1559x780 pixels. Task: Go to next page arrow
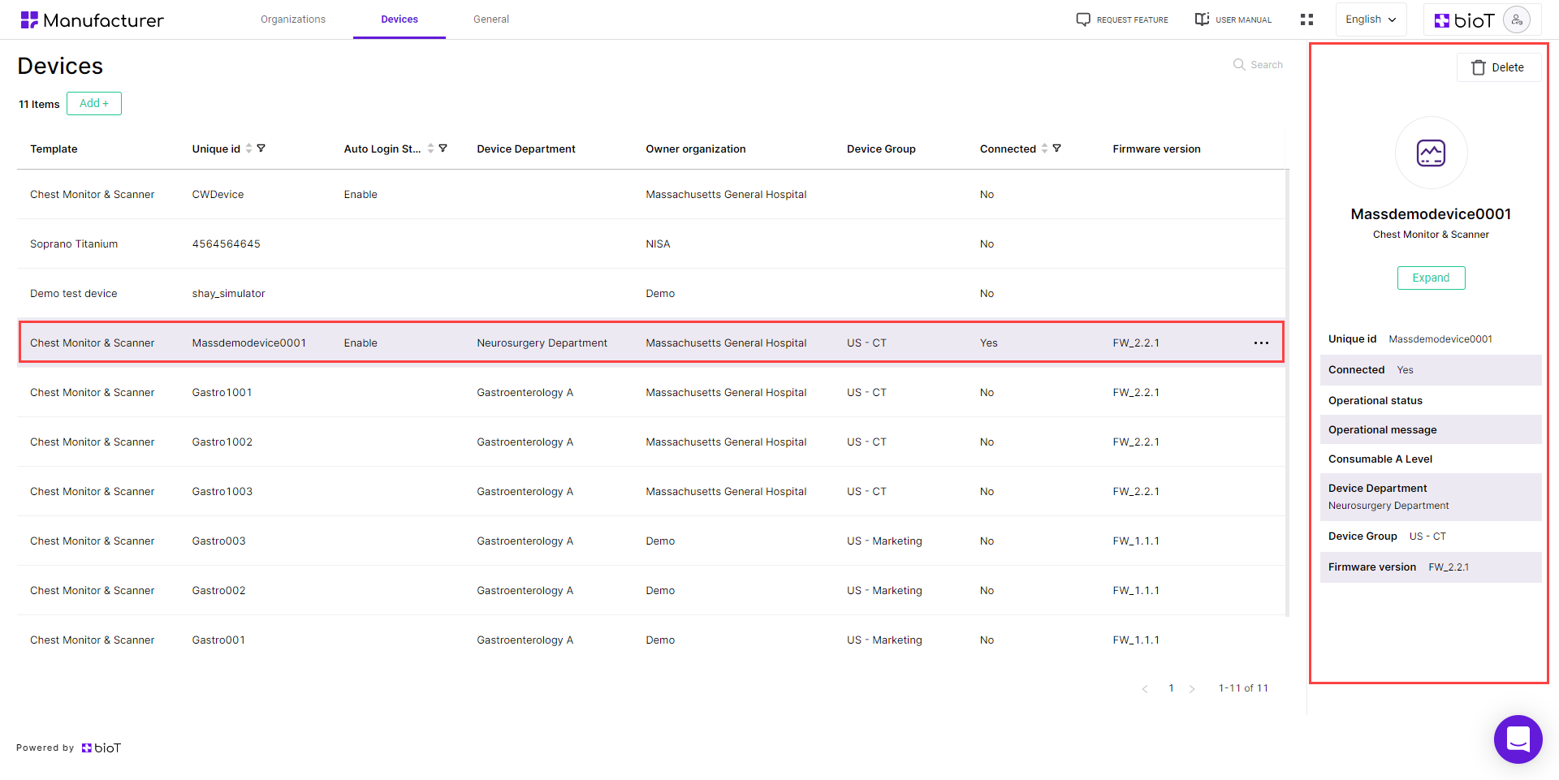tap(1192, 688)
